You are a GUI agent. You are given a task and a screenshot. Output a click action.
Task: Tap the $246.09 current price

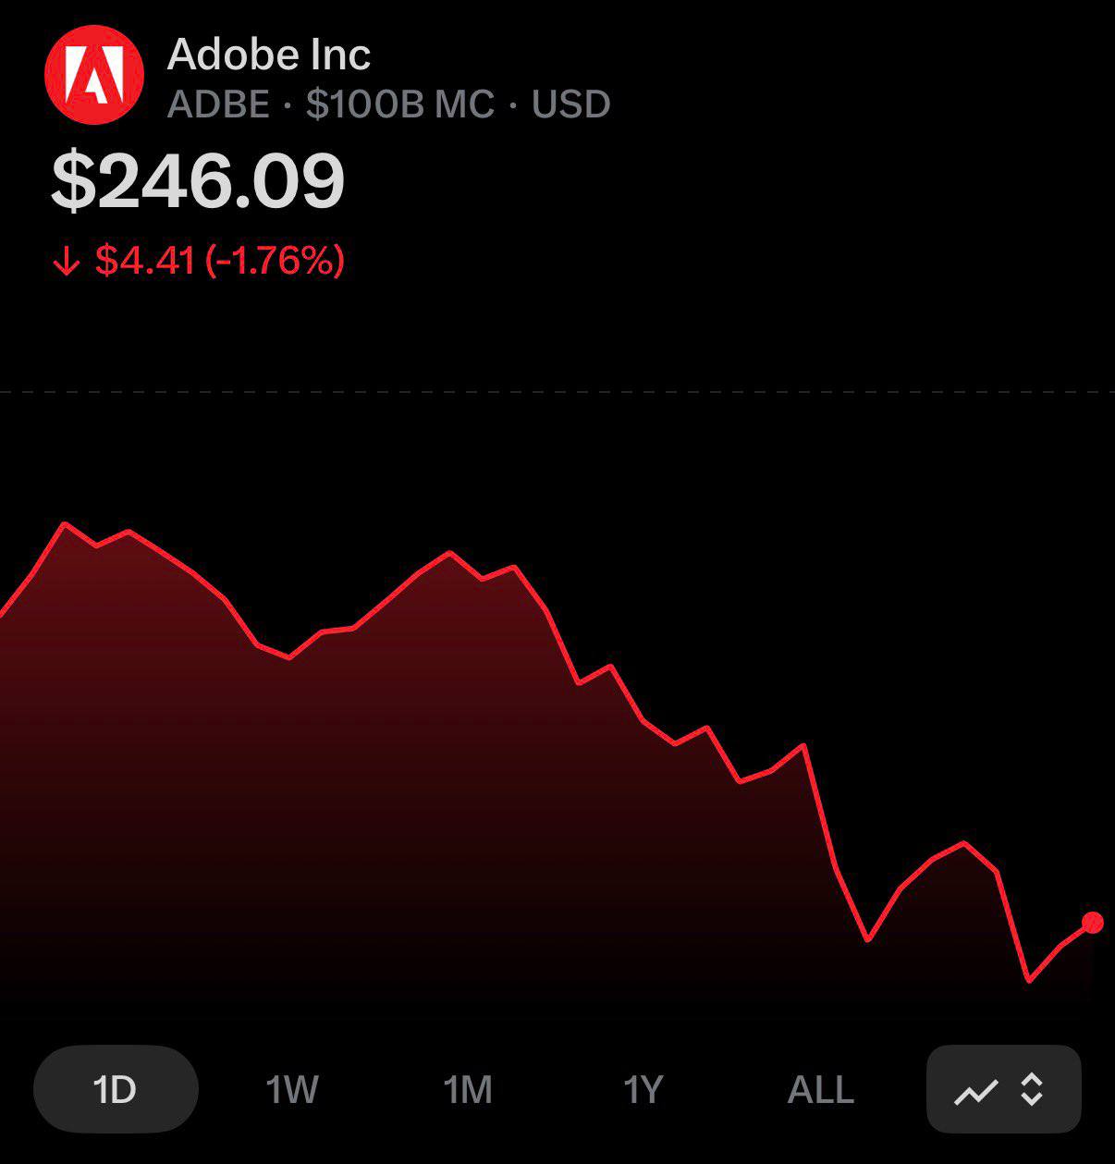[x=198, y=182]
